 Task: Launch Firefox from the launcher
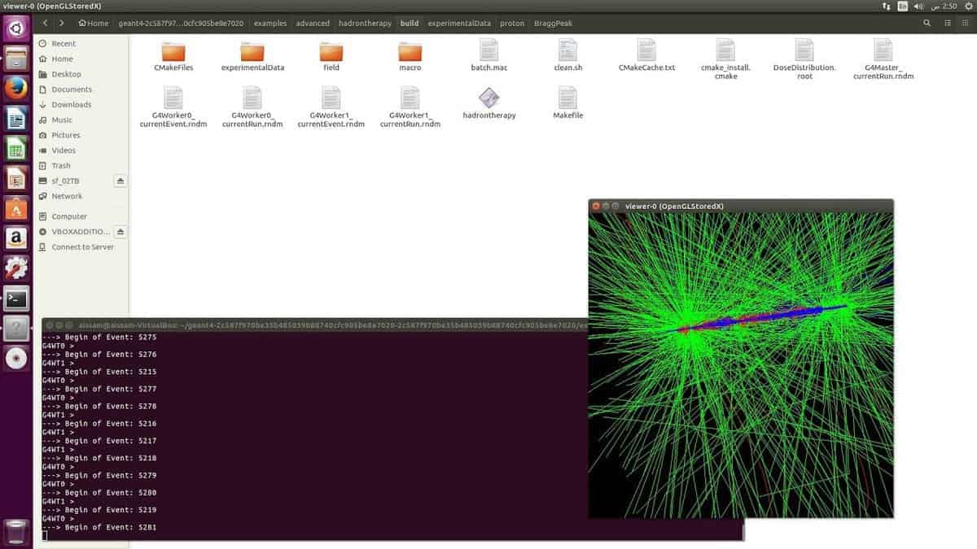[x=16, y=89]
